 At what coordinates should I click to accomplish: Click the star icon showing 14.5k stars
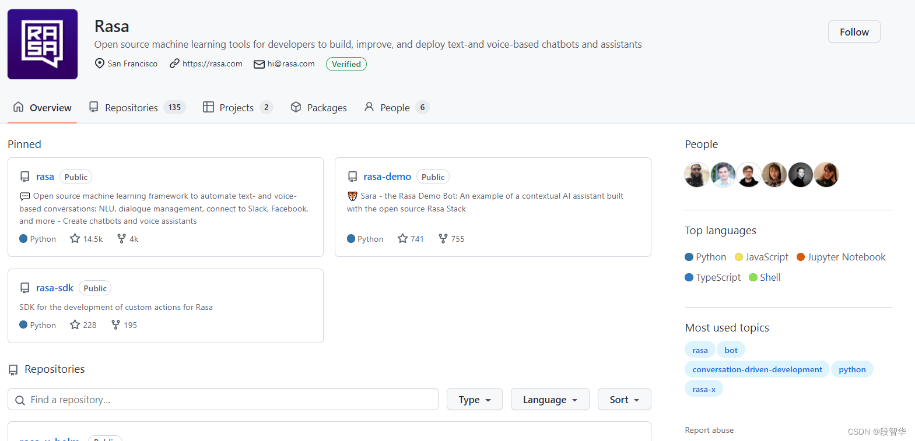(75, 238)
